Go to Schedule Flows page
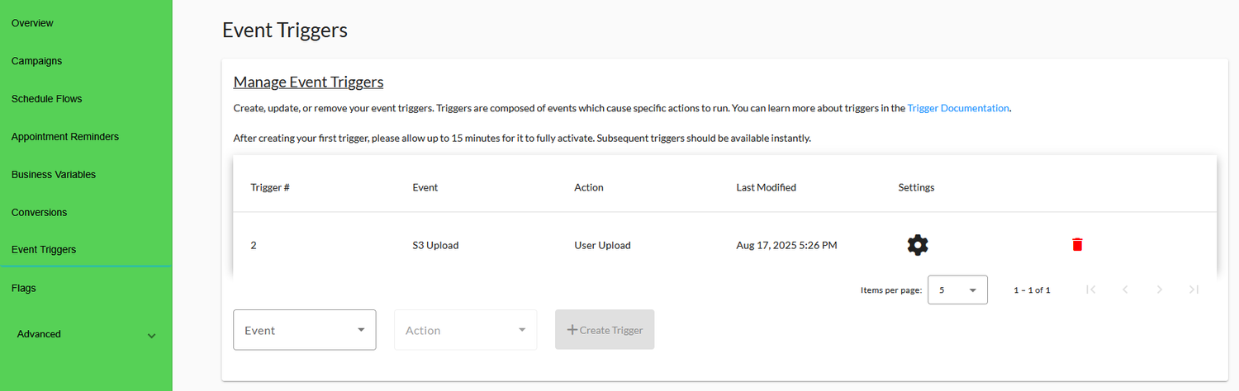 pos(46,99)
